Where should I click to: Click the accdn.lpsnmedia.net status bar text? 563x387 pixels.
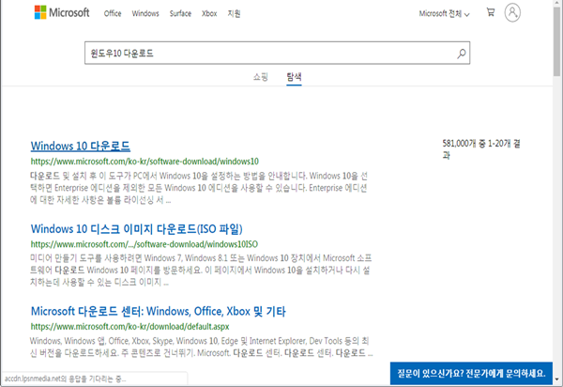[65, 379]
